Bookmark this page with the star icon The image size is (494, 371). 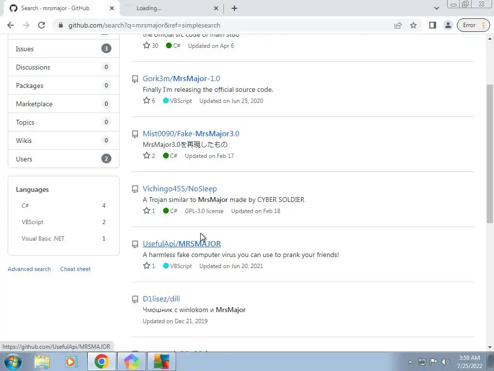pos(413,25)
